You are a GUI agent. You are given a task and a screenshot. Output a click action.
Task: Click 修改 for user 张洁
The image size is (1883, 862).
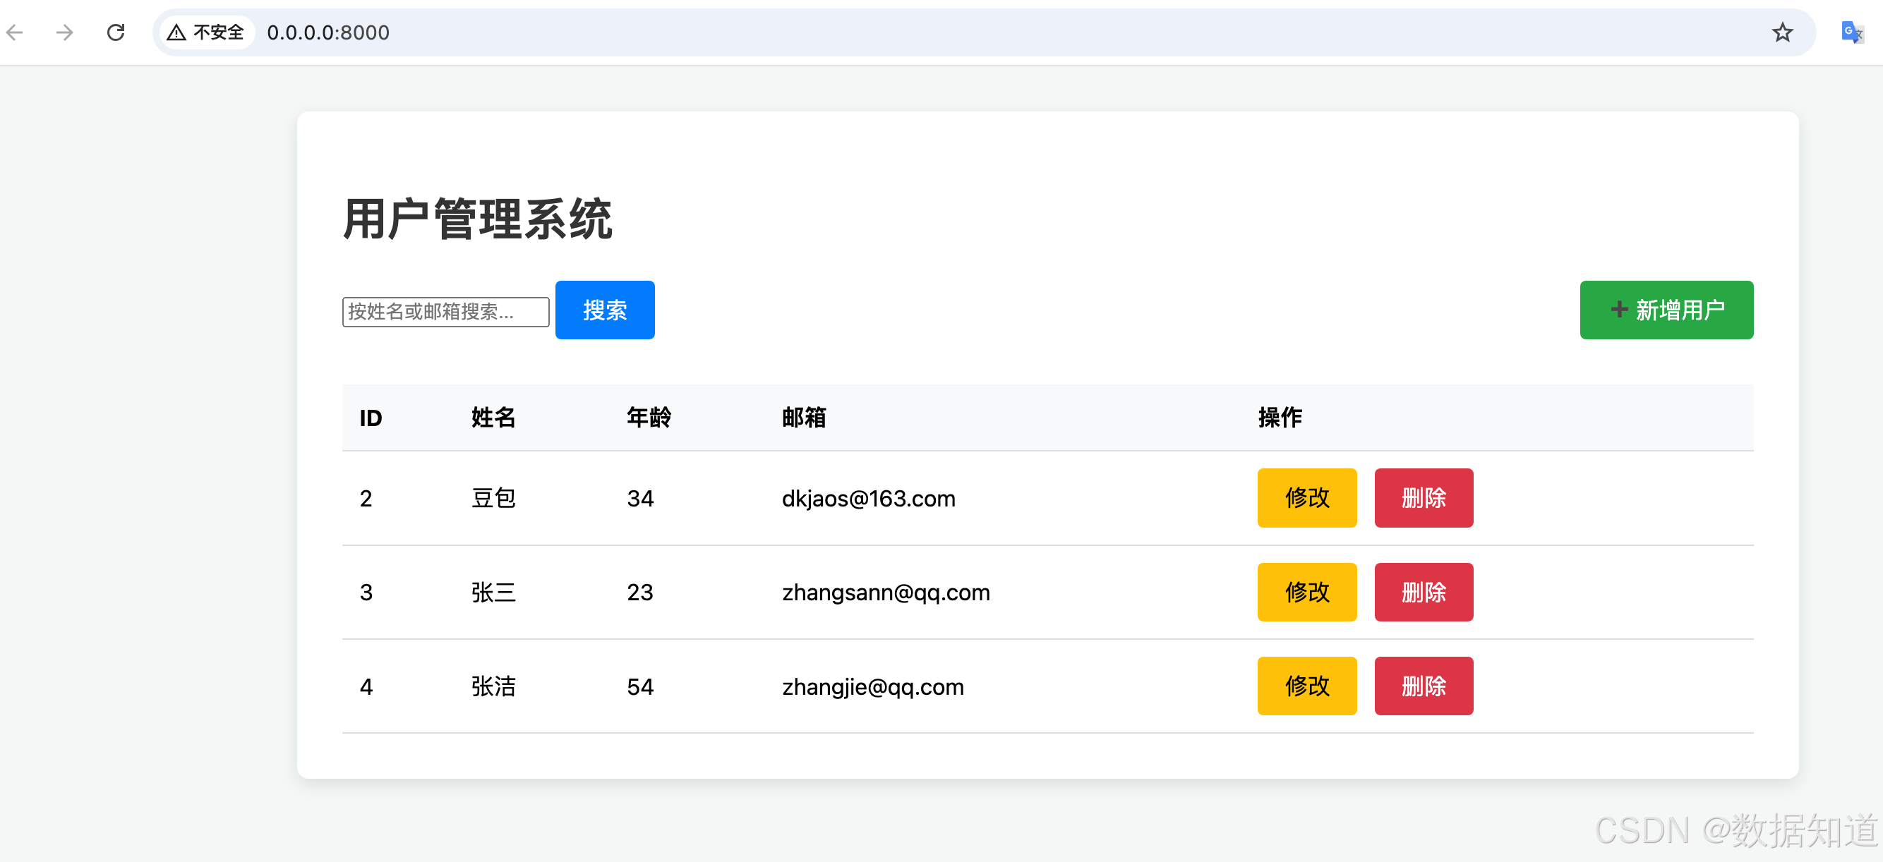click(x=1306, y=686)
